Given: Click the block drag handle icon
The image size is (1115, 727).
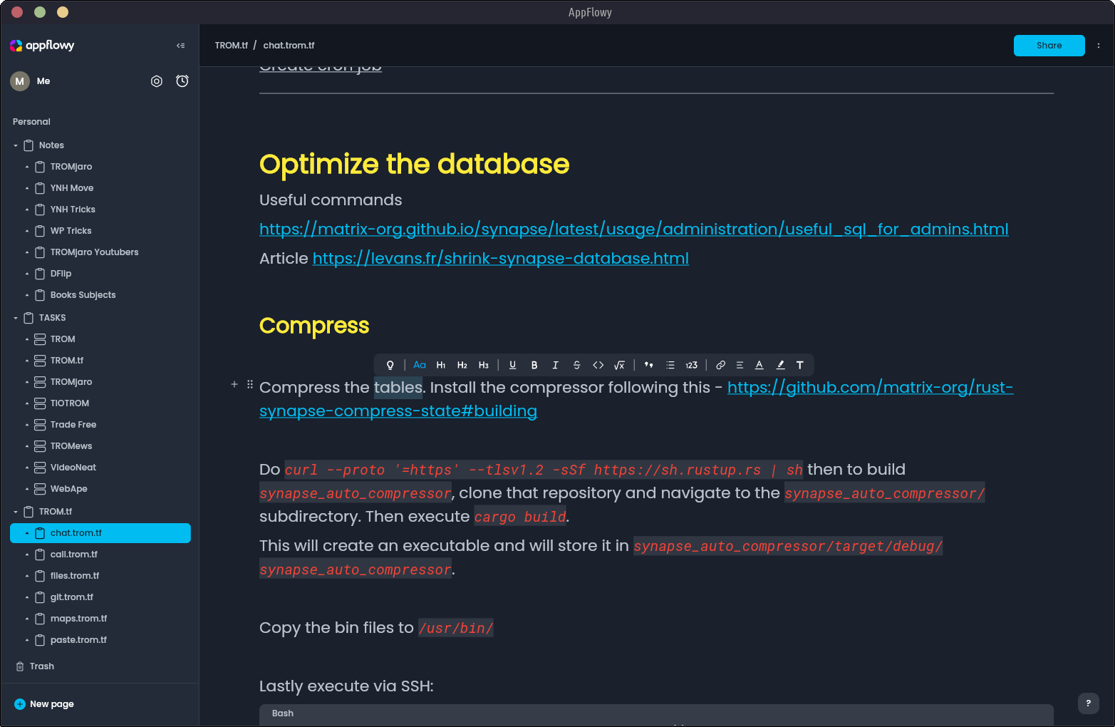Looking at the screenshot, I should pos(250,384).
